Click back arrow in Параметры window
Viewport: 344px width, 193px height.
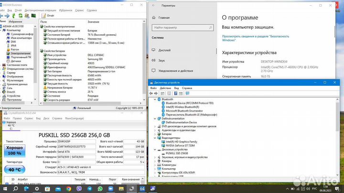click(153, 5)
